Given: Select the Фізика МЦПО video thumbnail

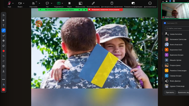Looking at the screenshot, I should pyautogui.click(x=175, y=11).
